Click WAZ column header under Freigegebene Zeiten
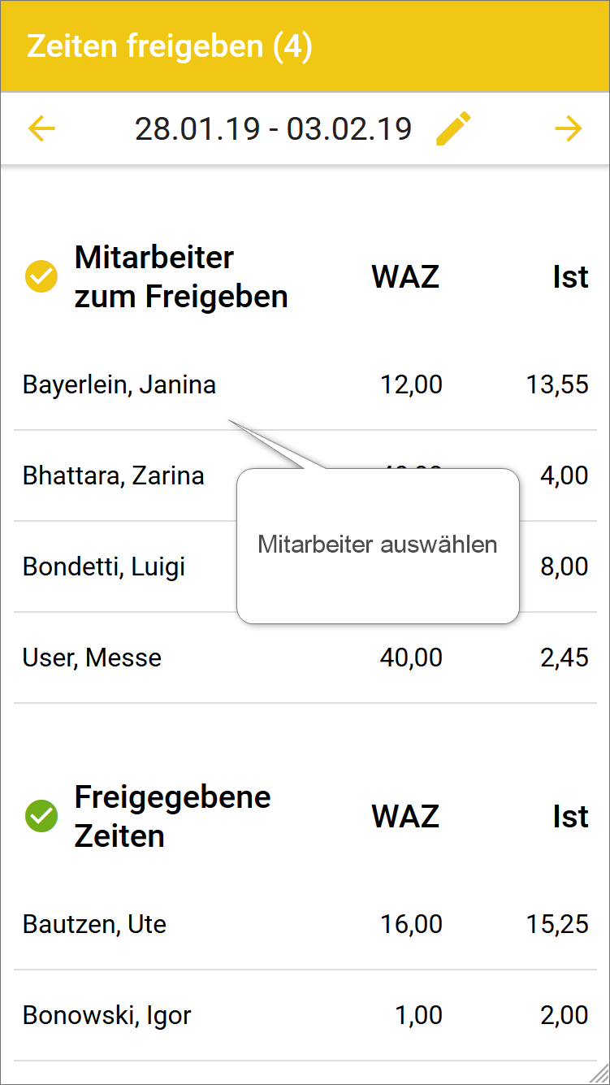This screenshot has width=610, height=1085. tap(405, 816)
